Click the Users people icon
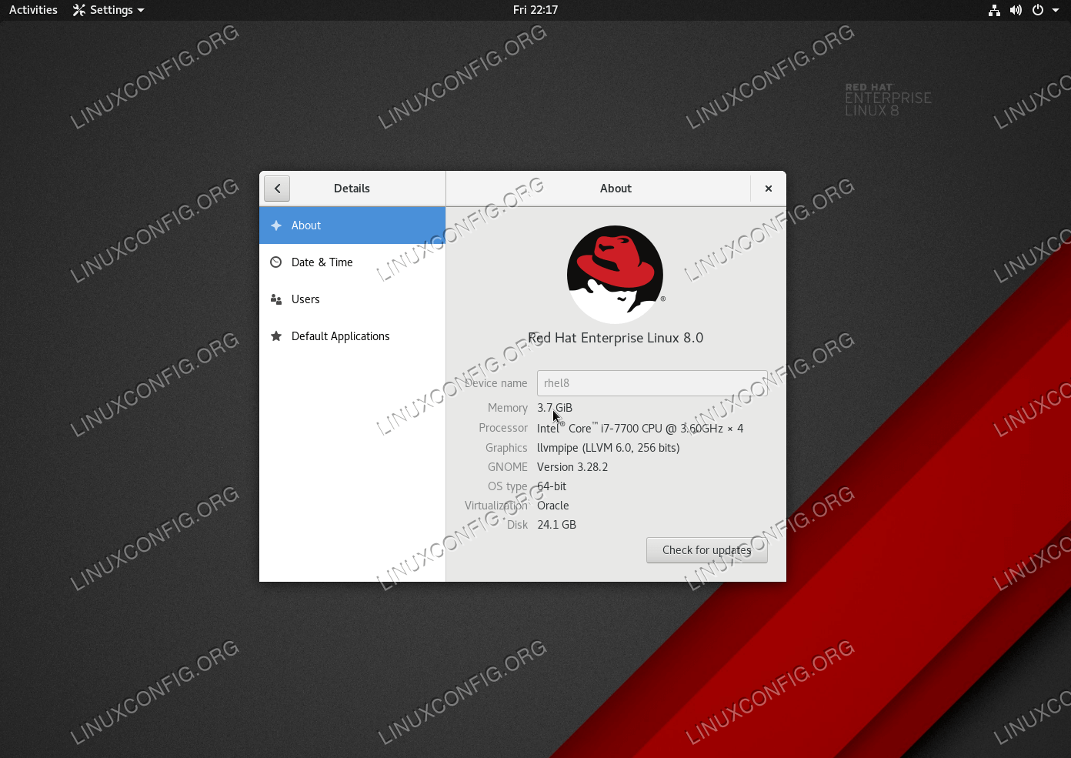 [276, 299]
